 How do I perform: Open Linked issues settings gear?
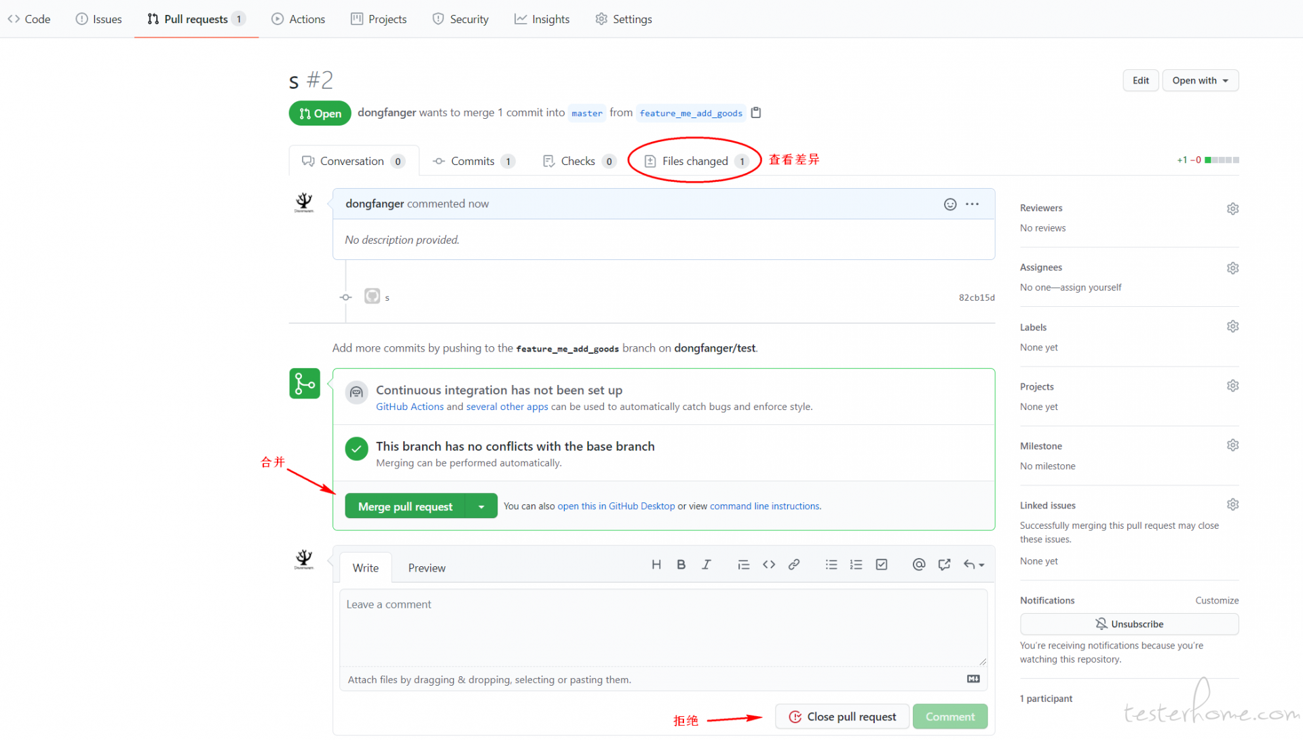1232,504
